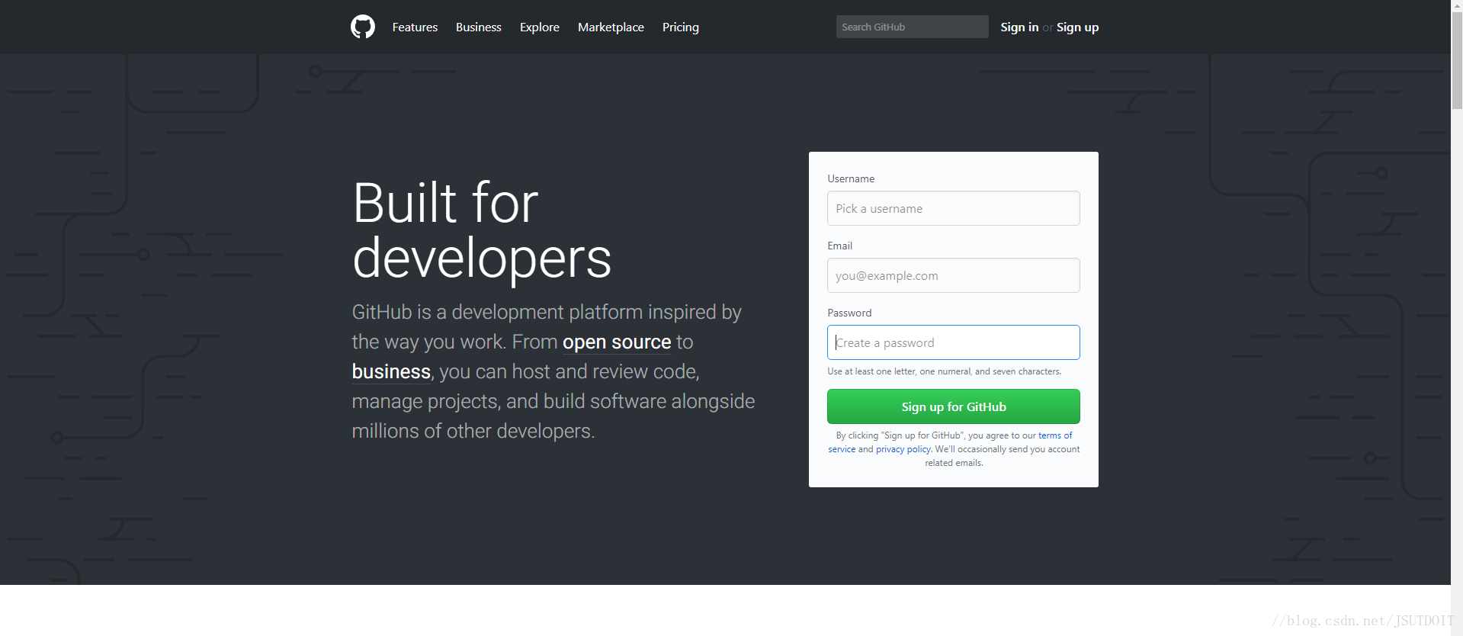The image size is (1463, 636).
Task: Focus the Search GitHub box
Action: pos(912,27)
